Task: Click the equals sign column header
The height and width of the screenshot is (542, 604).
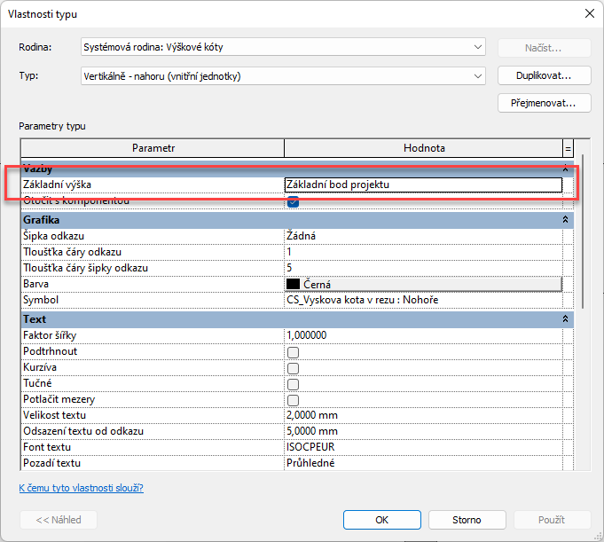Action: [568, 148]
